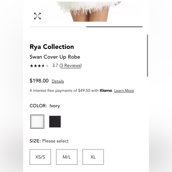Screen dimensions: 172x172
Task: Click the 3.7 rating number
Action: [x=55, y=66]
